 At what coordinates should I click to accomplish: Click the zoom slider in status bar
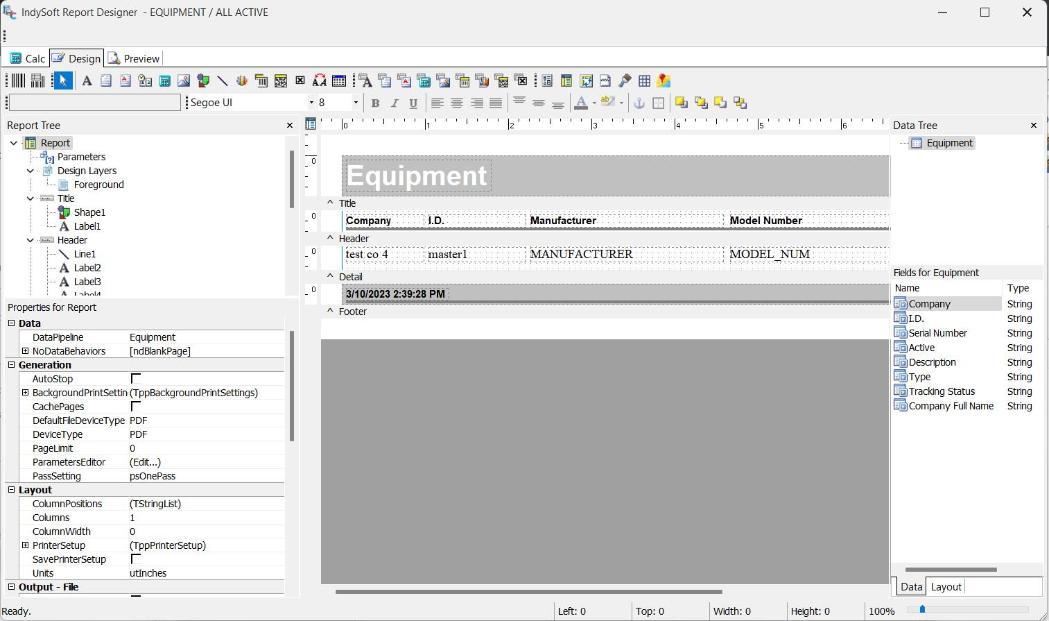coord(922,609)
